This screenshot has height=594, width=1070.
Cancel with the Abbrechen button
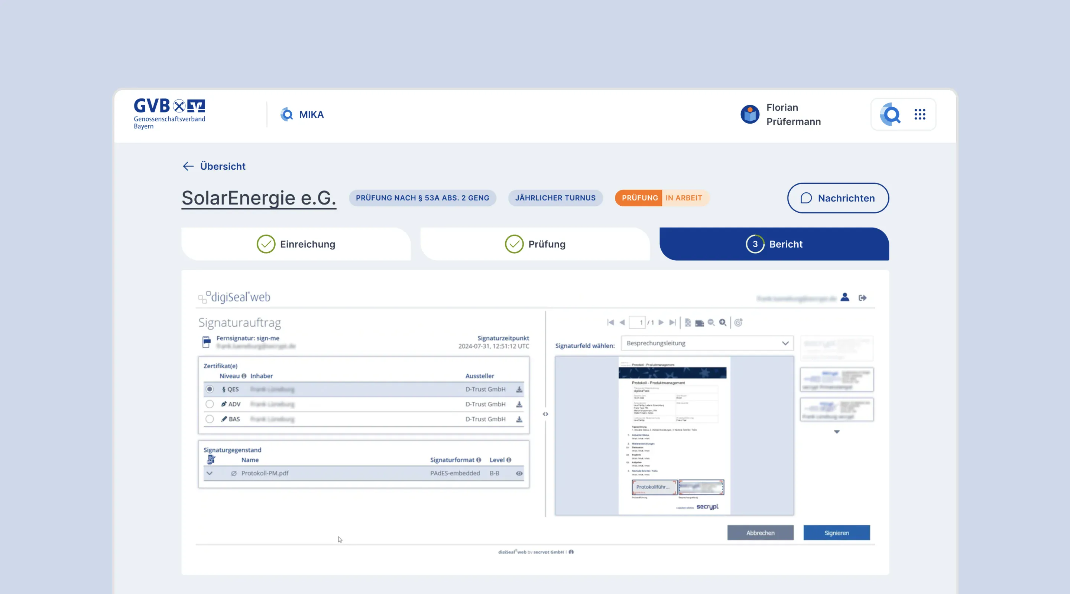coord(760,533)
